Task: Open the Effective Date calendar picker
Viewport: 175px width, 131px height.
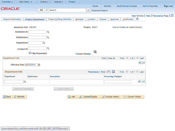Action: 39,65
